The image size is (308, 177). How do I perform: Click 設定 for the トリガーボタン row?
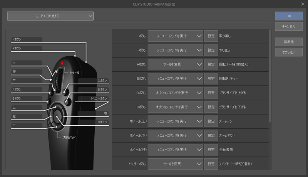[x=211, y=164]
